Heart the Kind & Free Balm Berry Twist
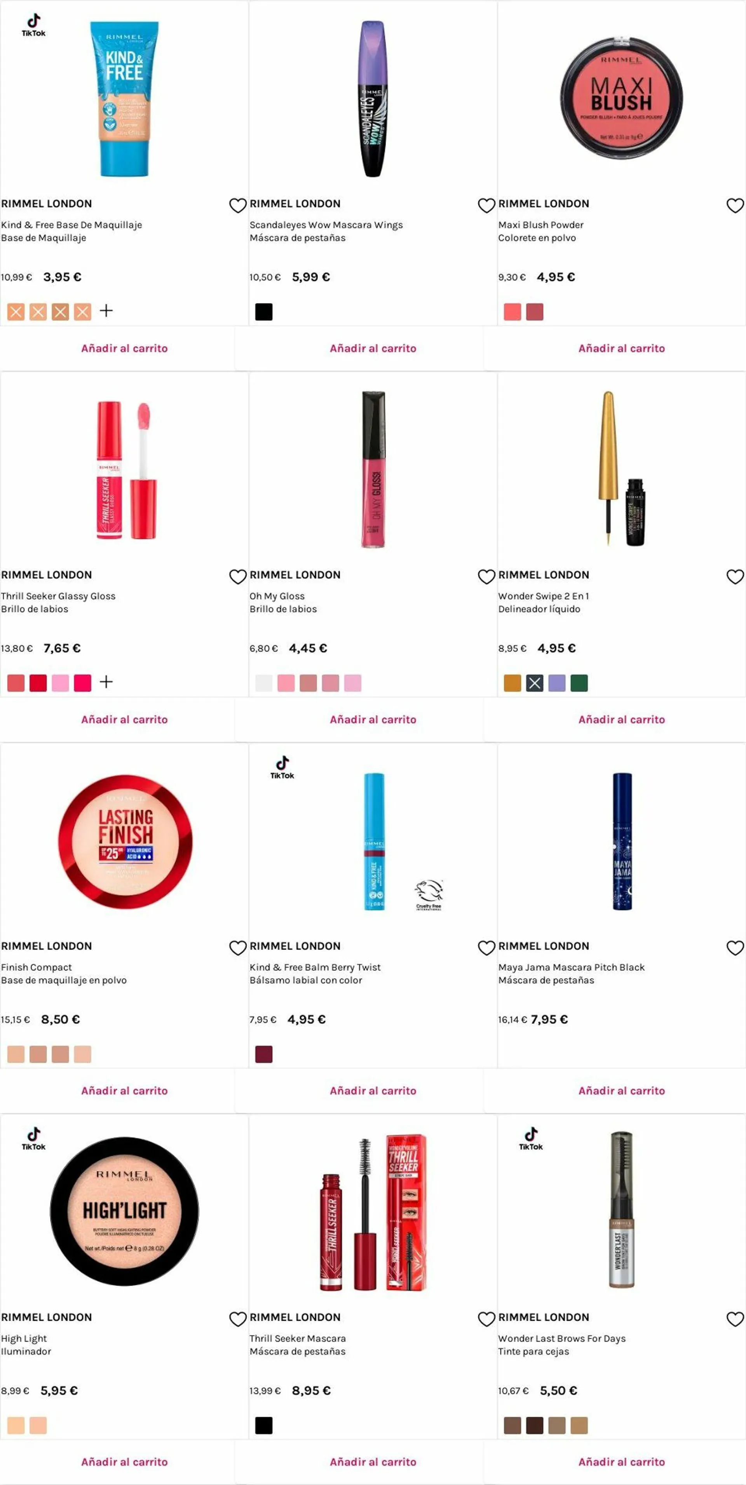The width and height of the screenshot is (746, 1485). point(486,948)
